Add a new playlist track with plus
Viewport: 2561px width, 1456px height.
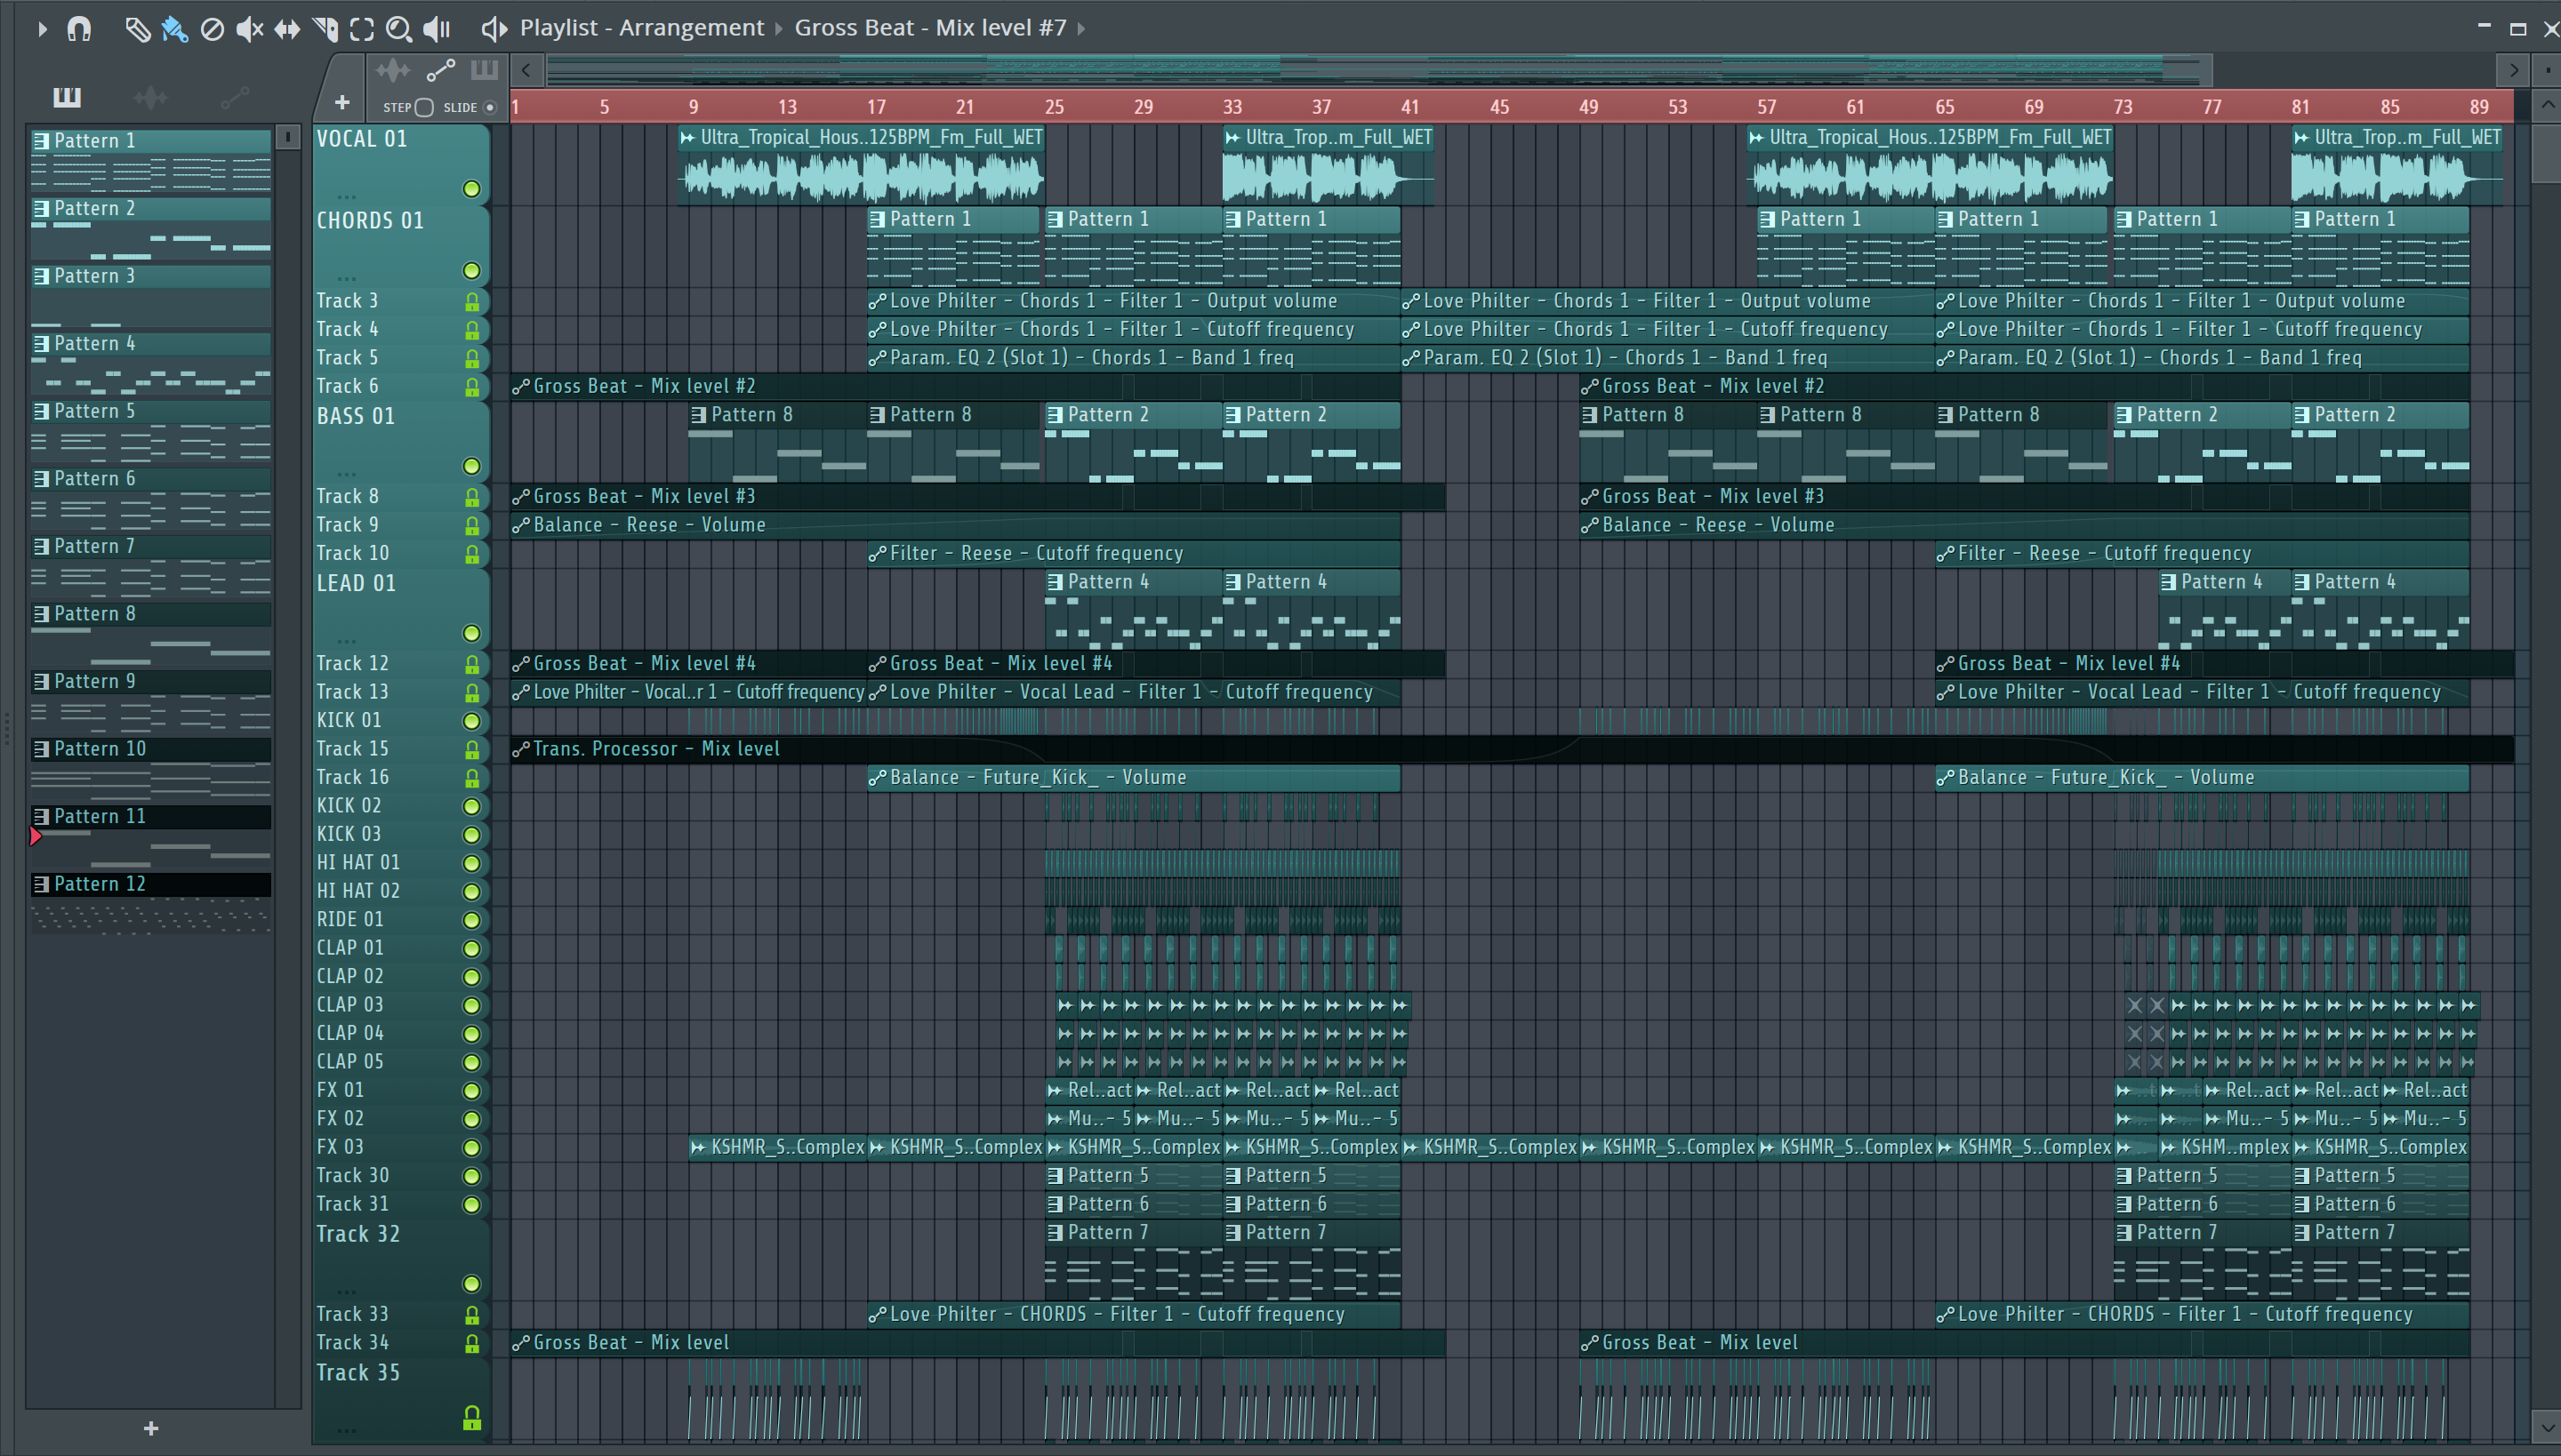coord(342,102)
